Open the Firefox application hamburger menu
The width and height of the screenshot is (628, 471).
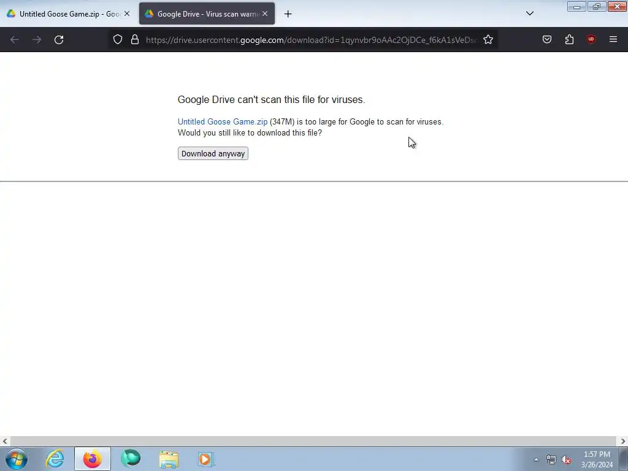coord(613,39)
